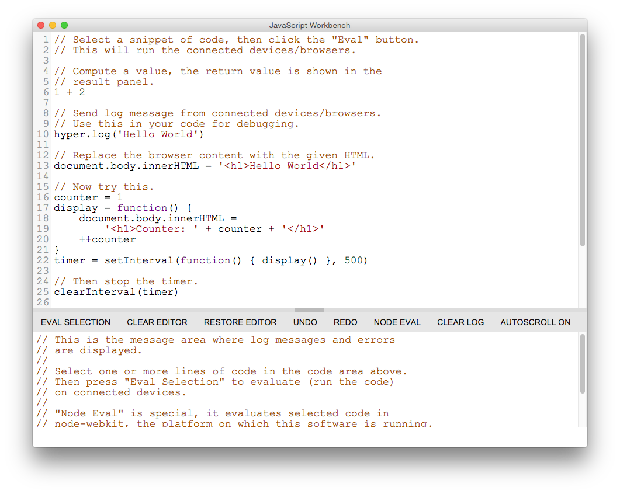Click on the '1 + 2' expression
The height and width of the screenshot is (494, 620).
coord(70,92)
